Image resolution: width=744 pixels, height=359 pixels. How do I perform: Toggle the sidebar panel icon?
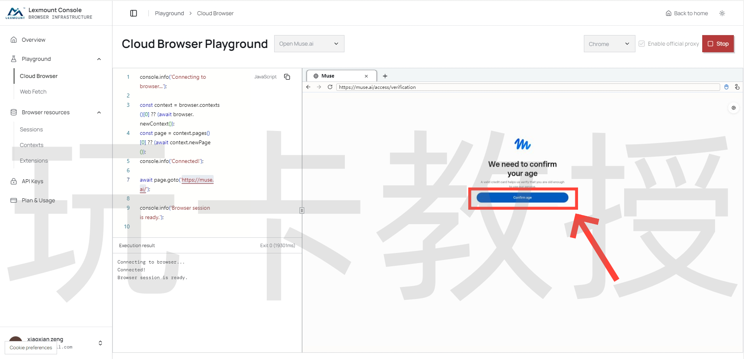[134, 13]
